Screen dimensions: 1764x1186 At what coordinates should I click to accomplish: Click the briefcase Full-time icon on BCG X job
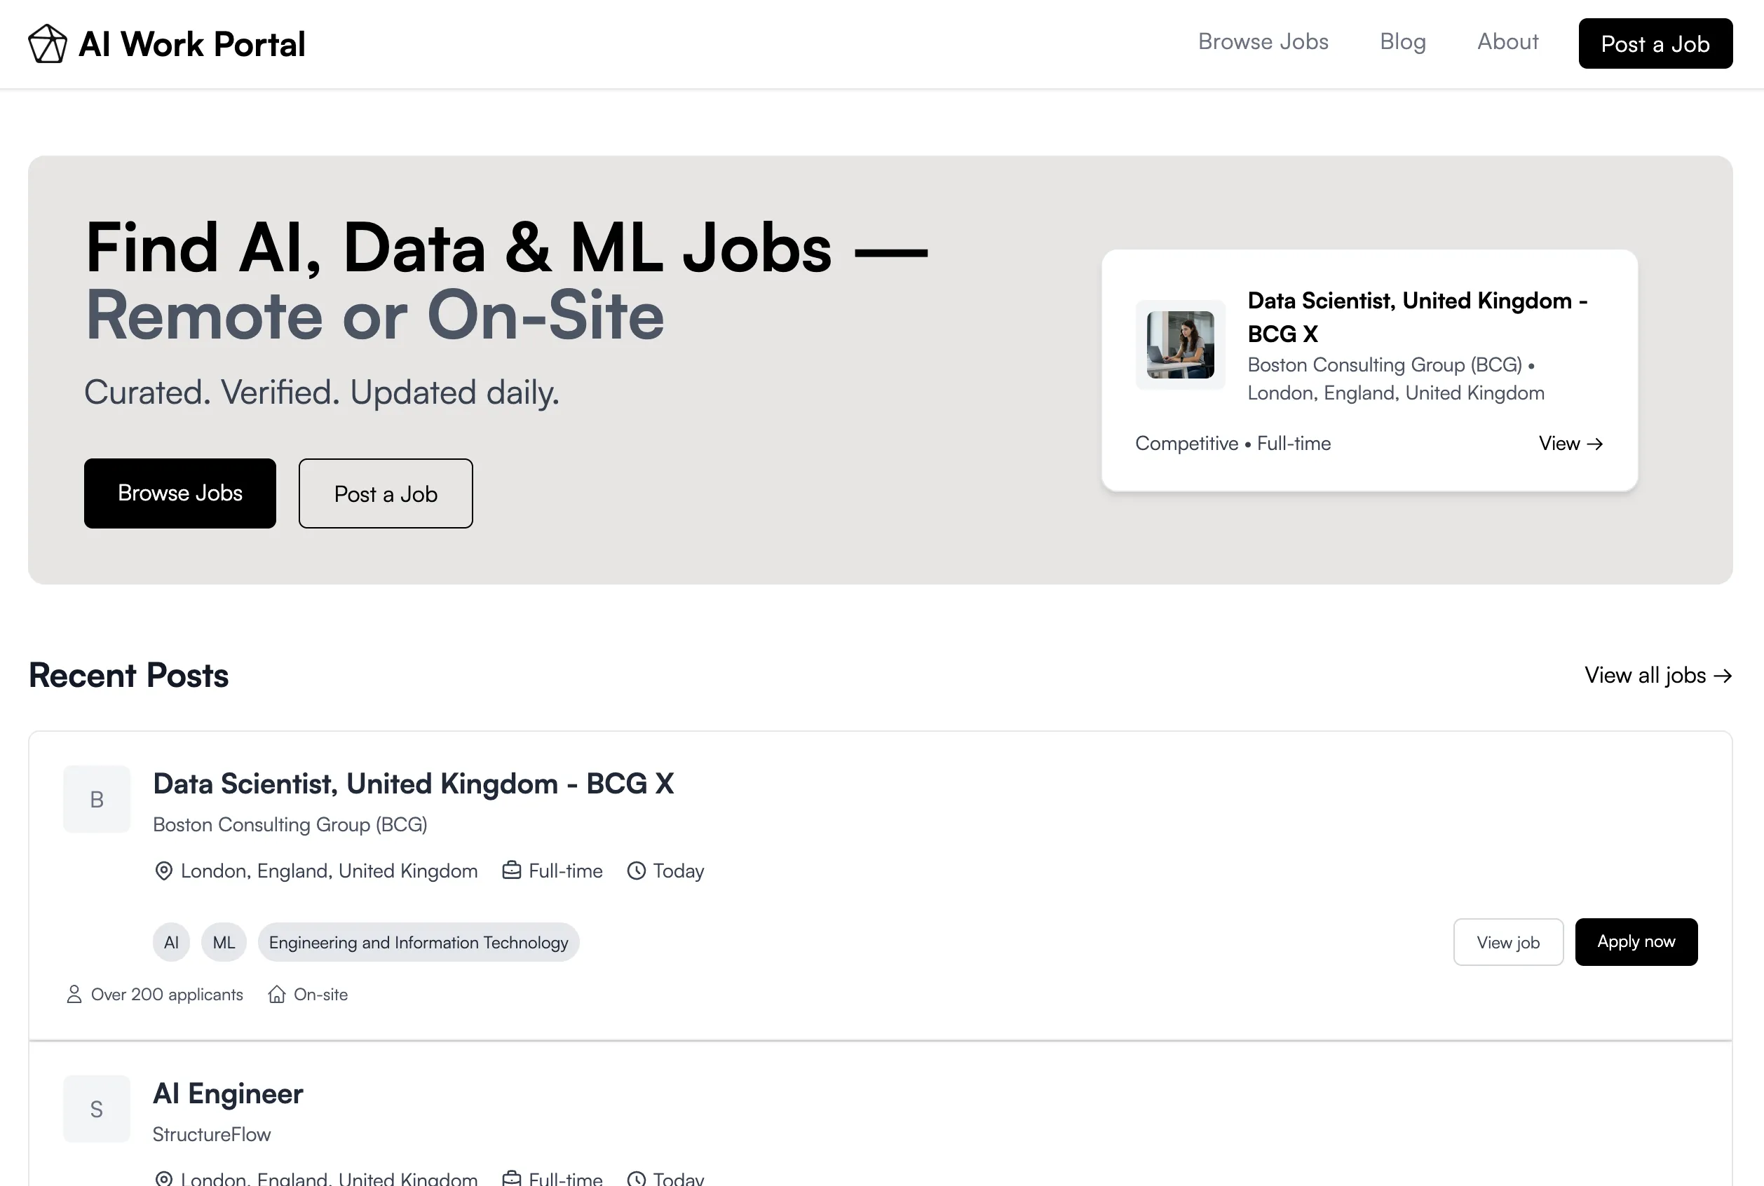[x=513, y=871]
